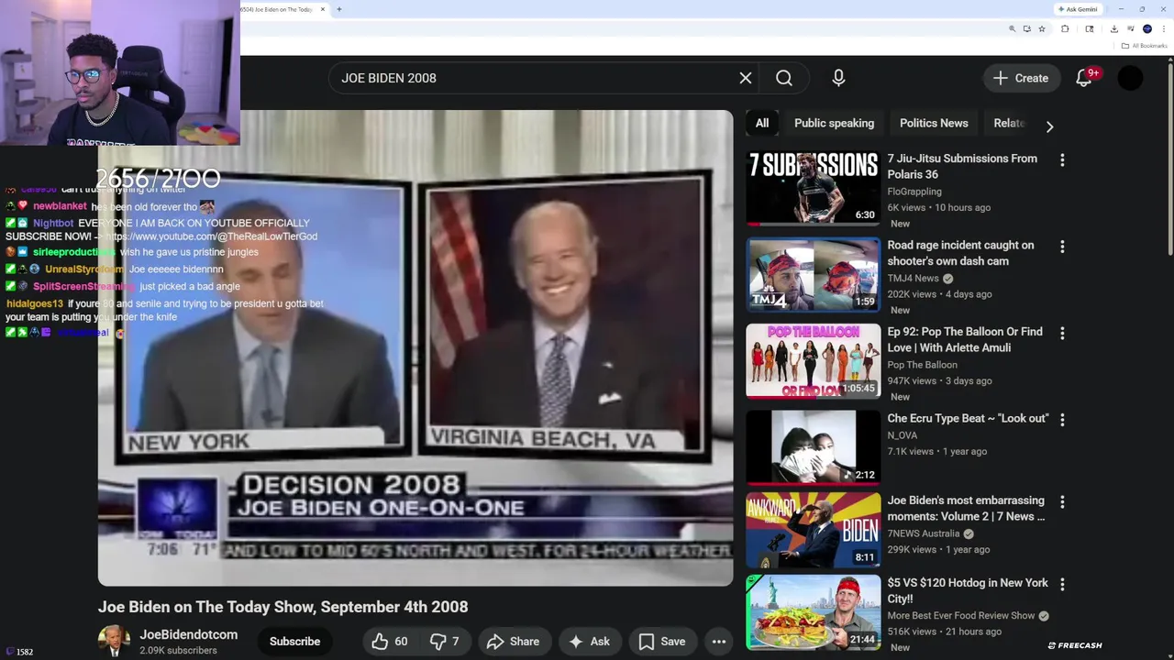Open title 'Che Ecru Type Beat ~ Look out'

pyautogui.click(x=968, y=418)
